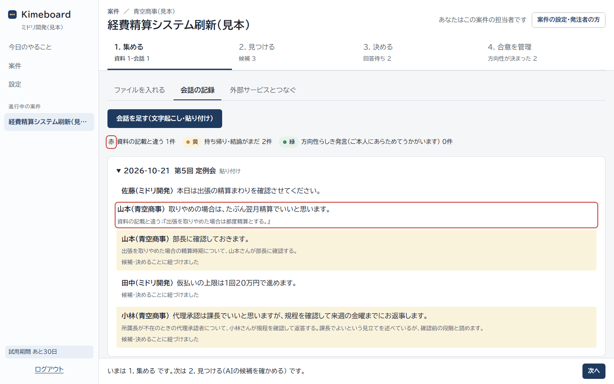Select step 2. 見つける

tap(294, 52)
